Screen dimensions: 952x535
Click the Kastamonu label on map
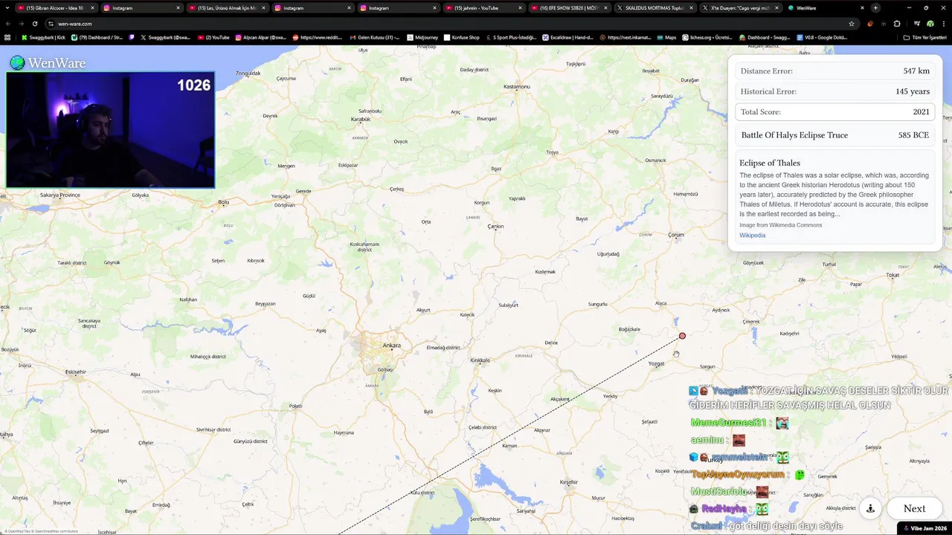click(517, 87)
